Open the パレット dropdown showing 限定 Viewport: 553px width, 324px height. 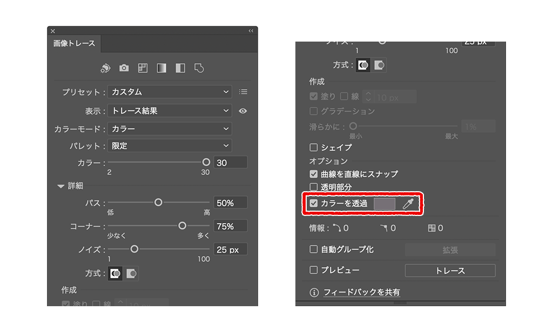pyautogui.click(x=170, y=146)
